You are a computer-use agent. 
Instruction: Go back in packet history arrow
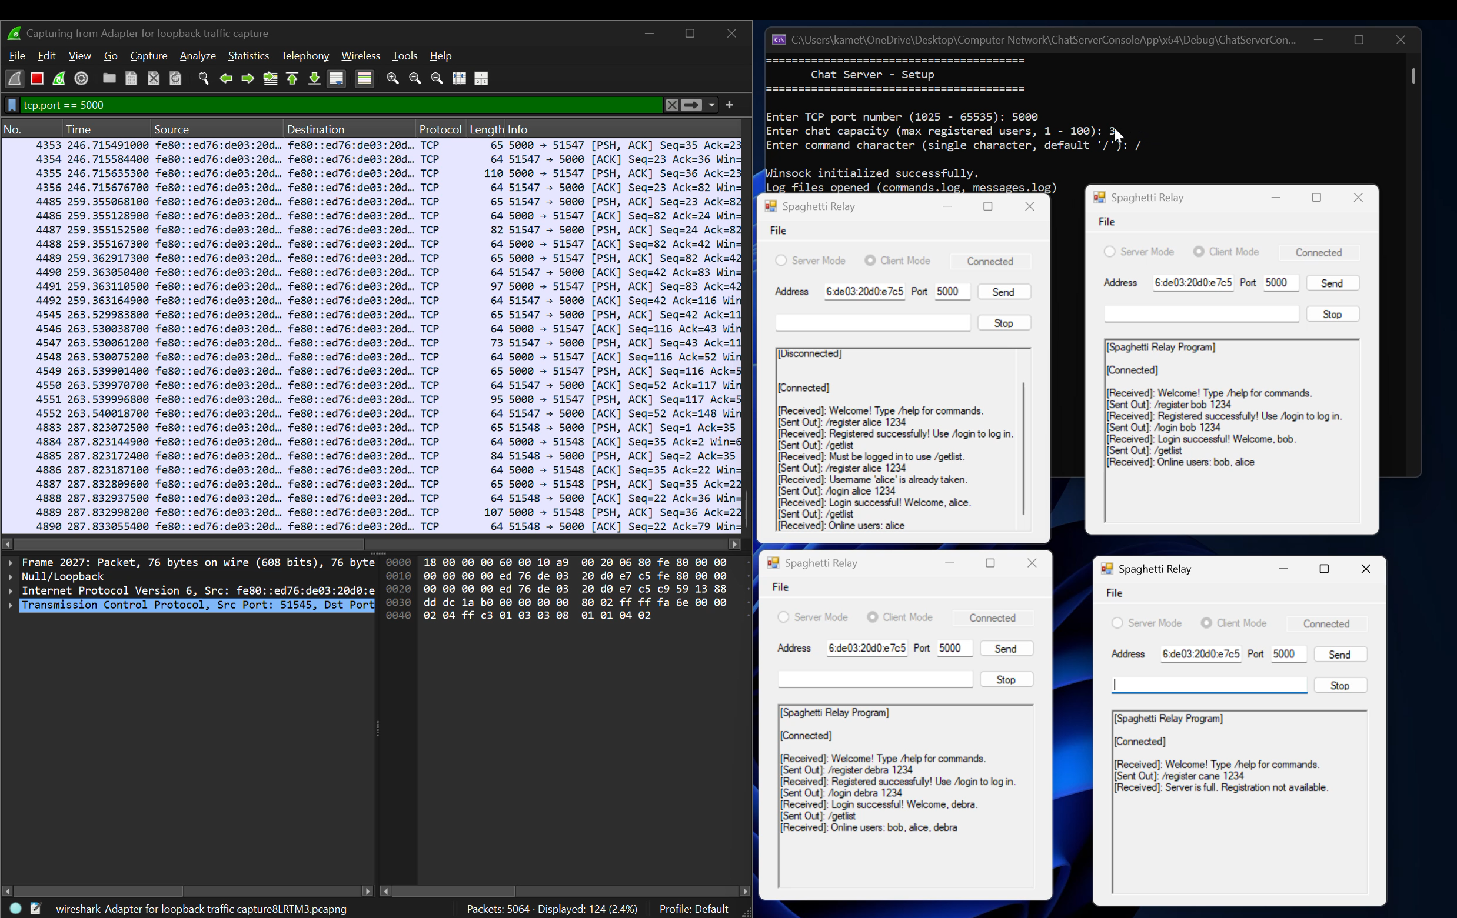click(x=227, y=79)
